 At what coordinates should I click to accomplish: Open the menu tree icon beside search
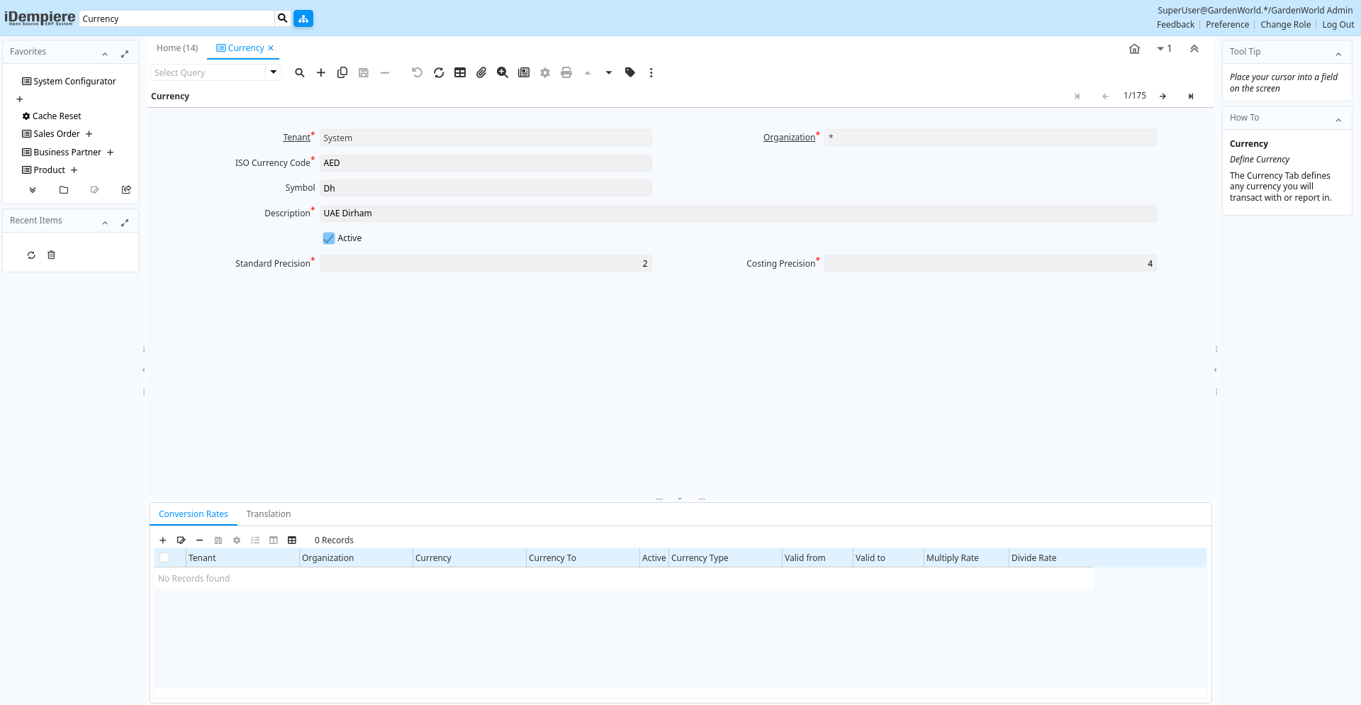303,18
